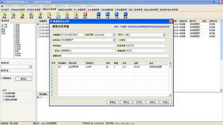Click the app icon left of the menu bar
Screen dimensions: 223x125
tap(2, 6)
